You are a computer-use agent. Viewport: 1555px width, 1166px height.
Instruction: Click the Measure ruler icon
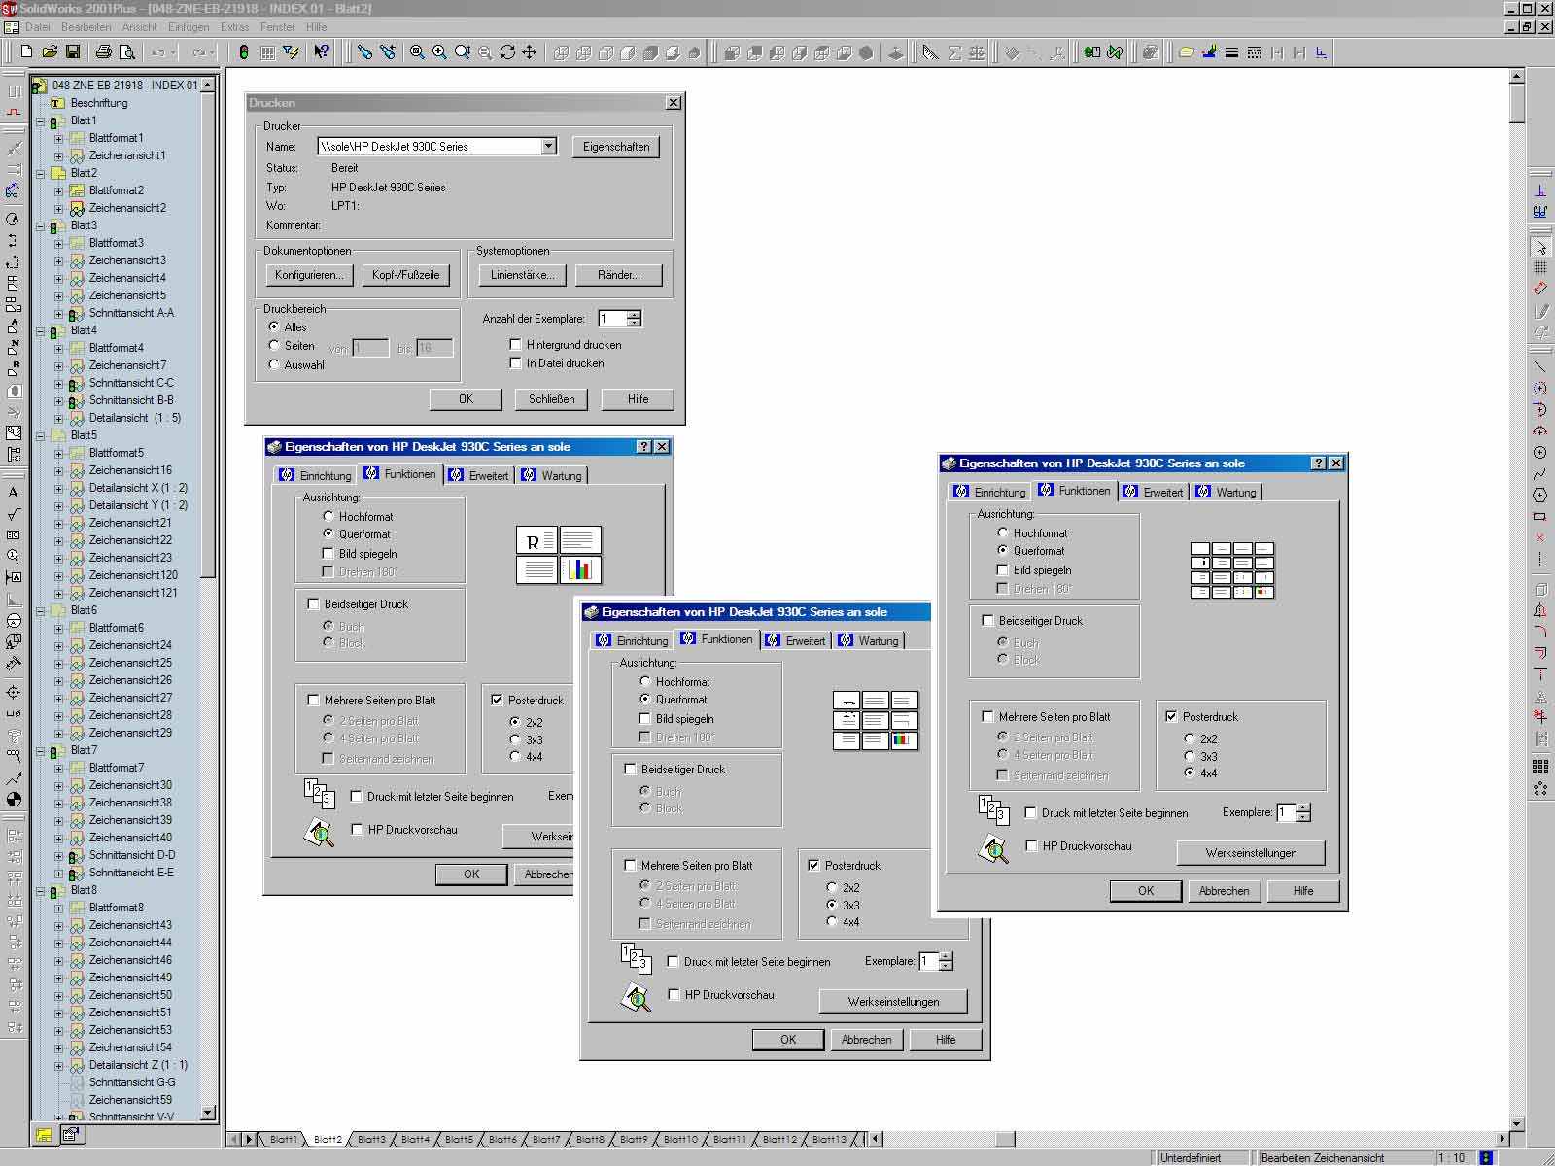pyautogui.click(x=930, y=52)
